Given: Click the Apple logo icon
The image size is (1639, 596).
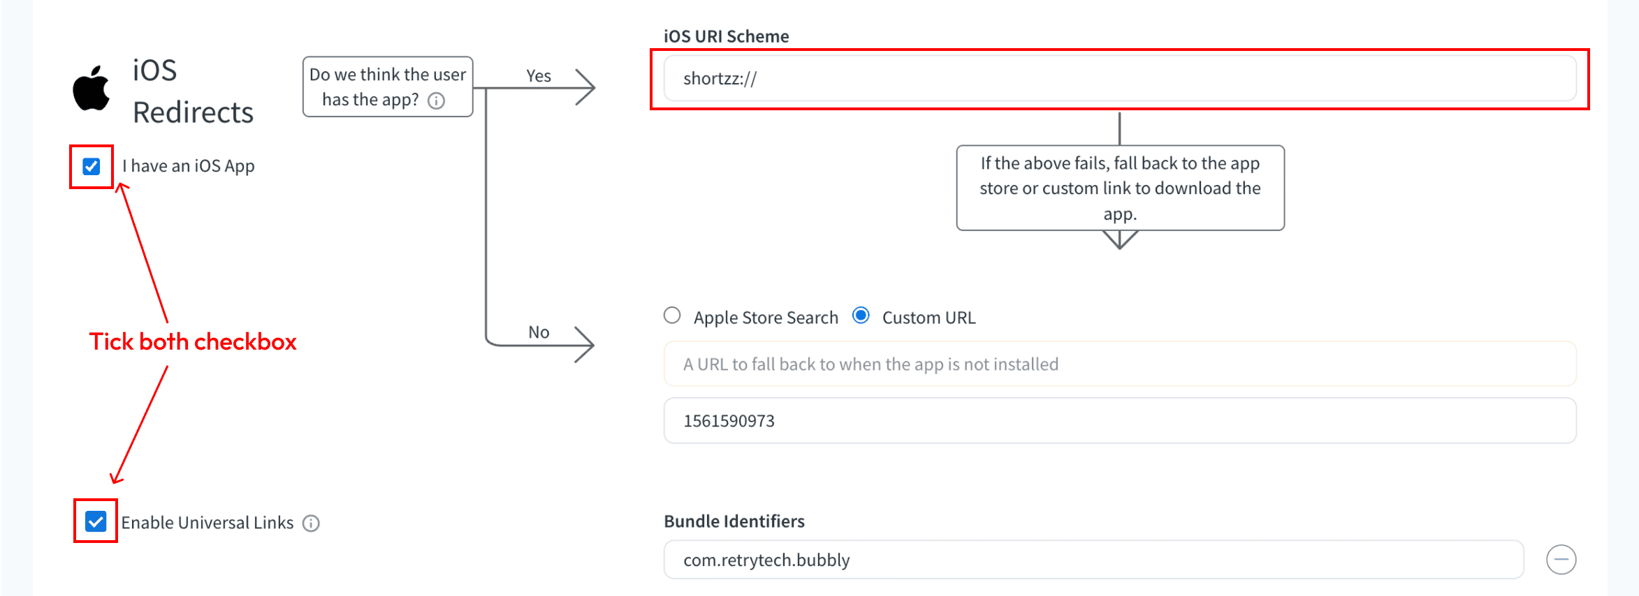Looking at the screenshot, I should point(92,89).
